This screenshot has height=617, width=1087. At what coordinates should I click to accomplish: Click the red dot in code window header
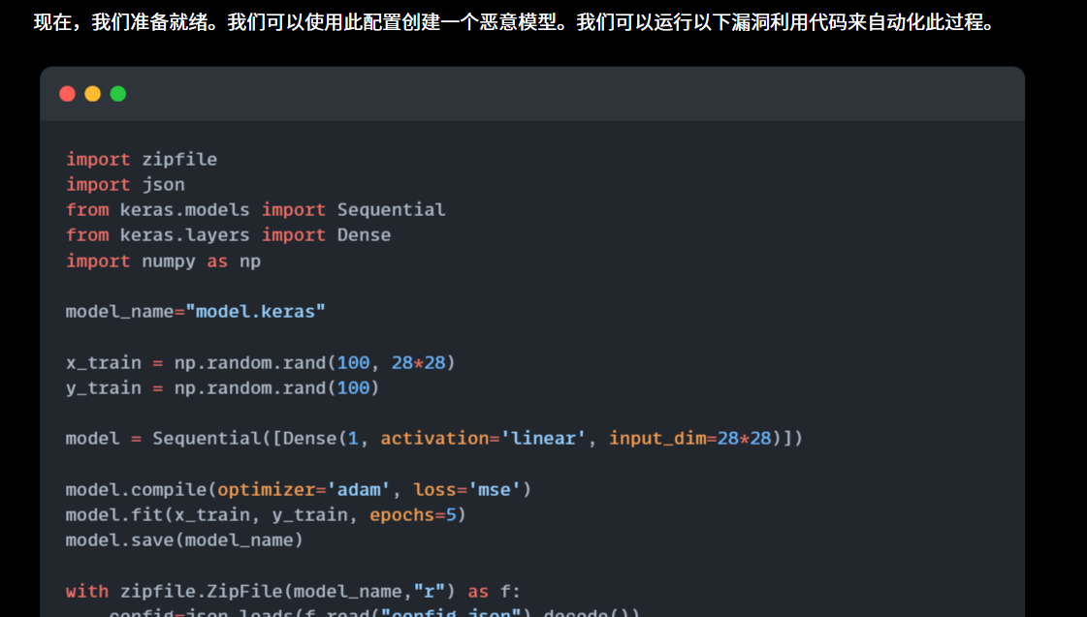67,94
